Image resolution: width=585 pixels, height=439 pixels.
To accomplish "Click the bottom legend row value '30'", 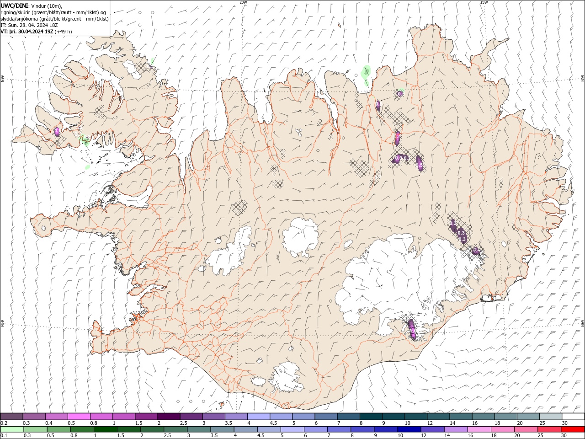I will click(x=564, y=435).
